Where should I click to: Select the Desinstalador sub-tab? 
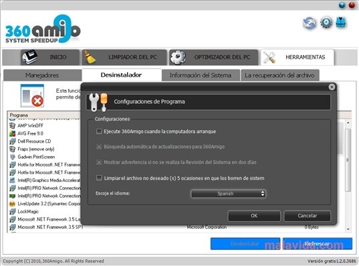(122, 75)
